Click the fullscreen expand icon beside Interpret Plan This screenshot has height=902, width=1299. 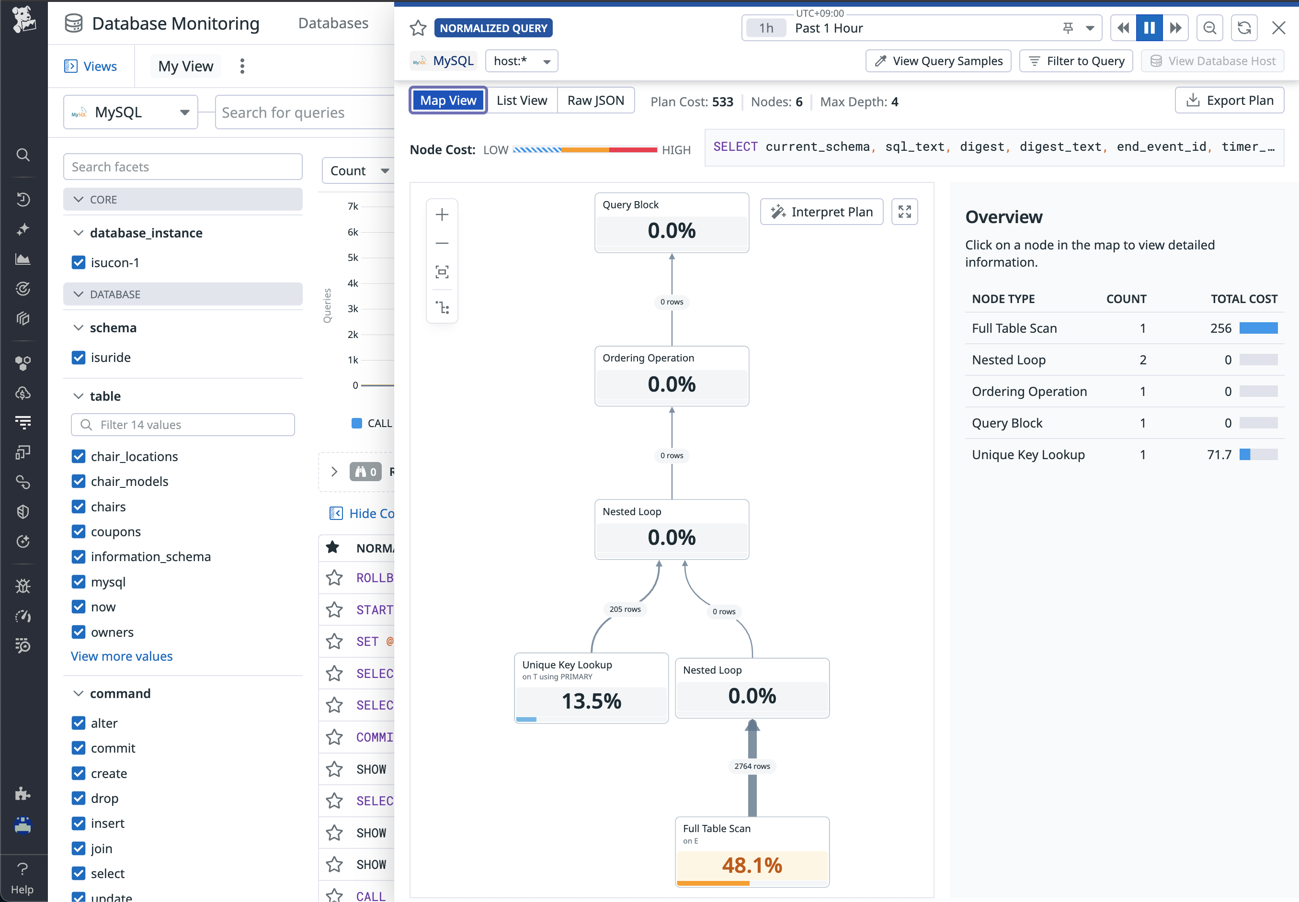[x=904, y=212]
